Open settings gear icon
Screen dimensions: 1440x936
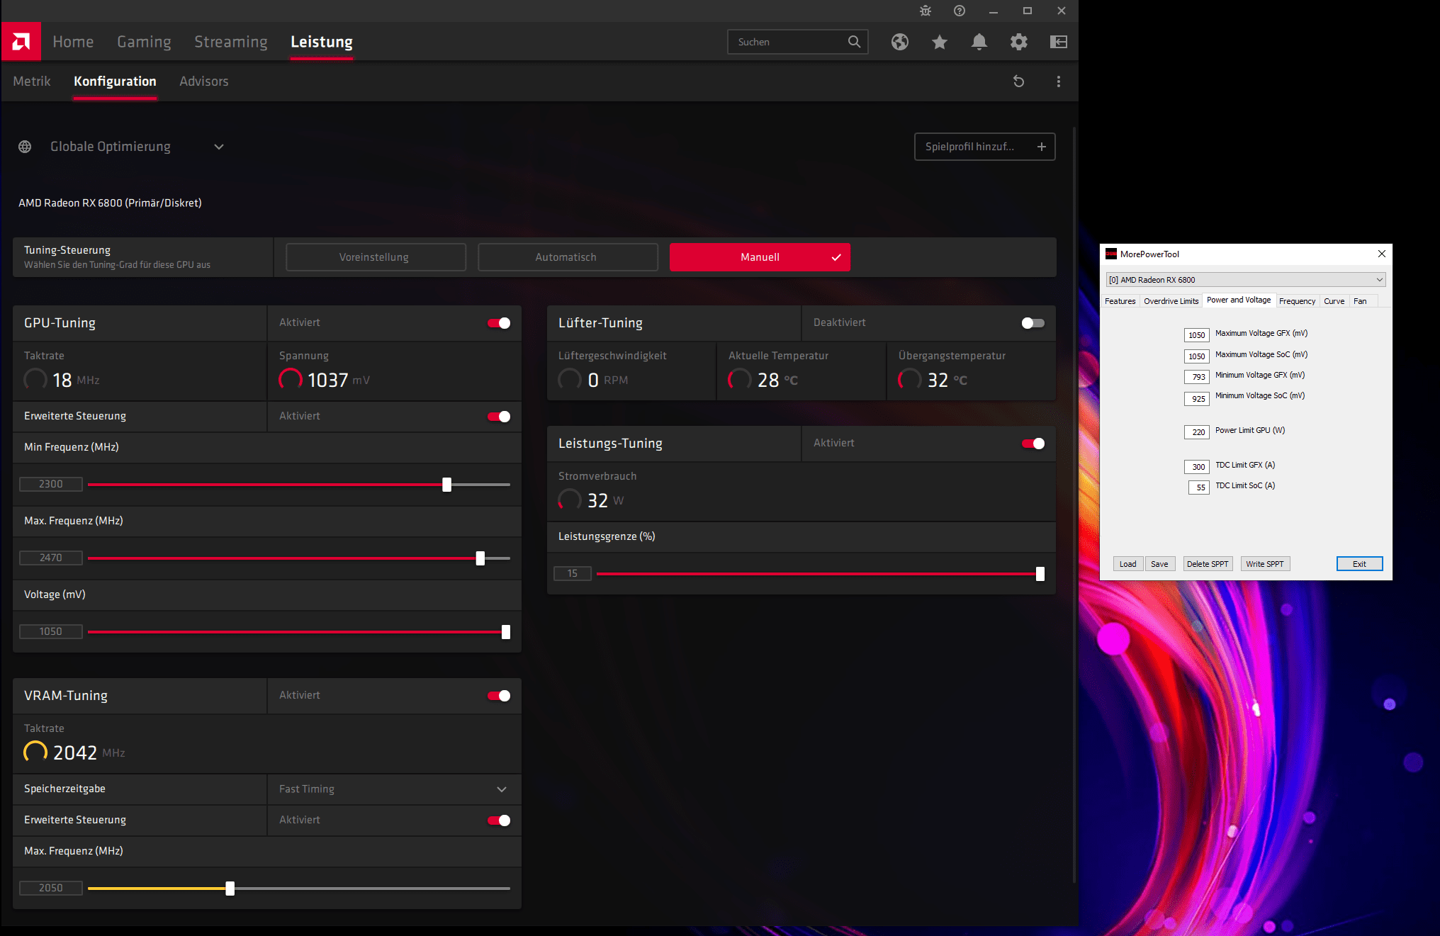tap(1019, 42)
